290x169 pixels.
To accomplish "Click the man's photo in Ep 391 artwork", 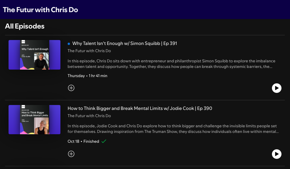I will [x=41, y=61].
